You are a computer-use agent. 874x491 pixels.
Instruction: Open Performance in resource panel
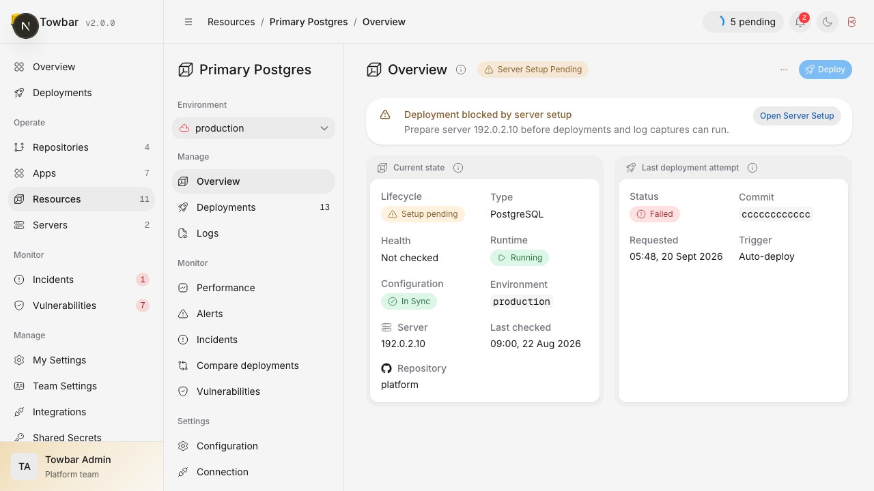[254, 288]
